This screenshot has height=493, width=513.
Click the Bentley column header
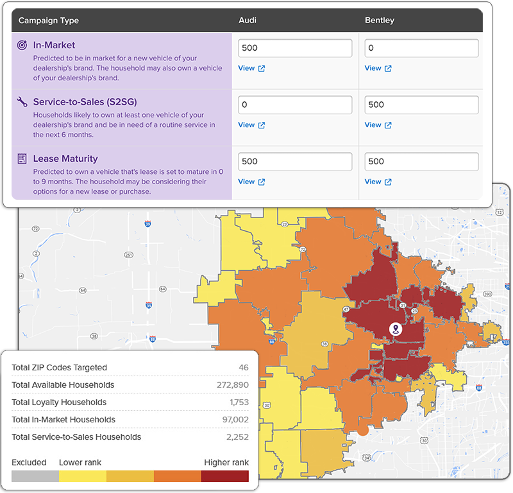[380, 21]
